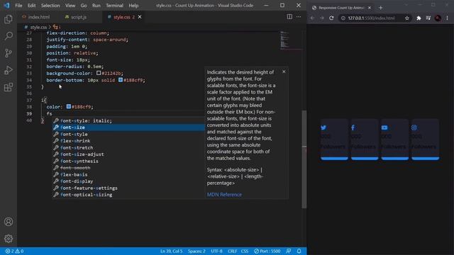The width and height of the screenshot is (454, 255).
Task: Open the Help menu
Action: pyautogui.click(x=133, y=6)
